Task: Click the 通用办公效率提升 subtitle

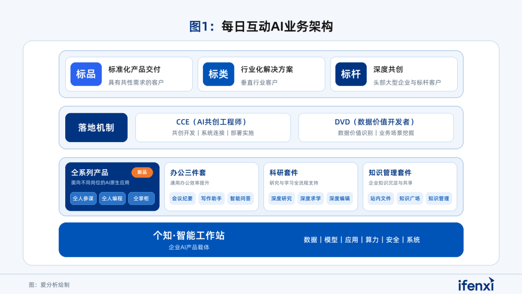Action: click(190, 183)
